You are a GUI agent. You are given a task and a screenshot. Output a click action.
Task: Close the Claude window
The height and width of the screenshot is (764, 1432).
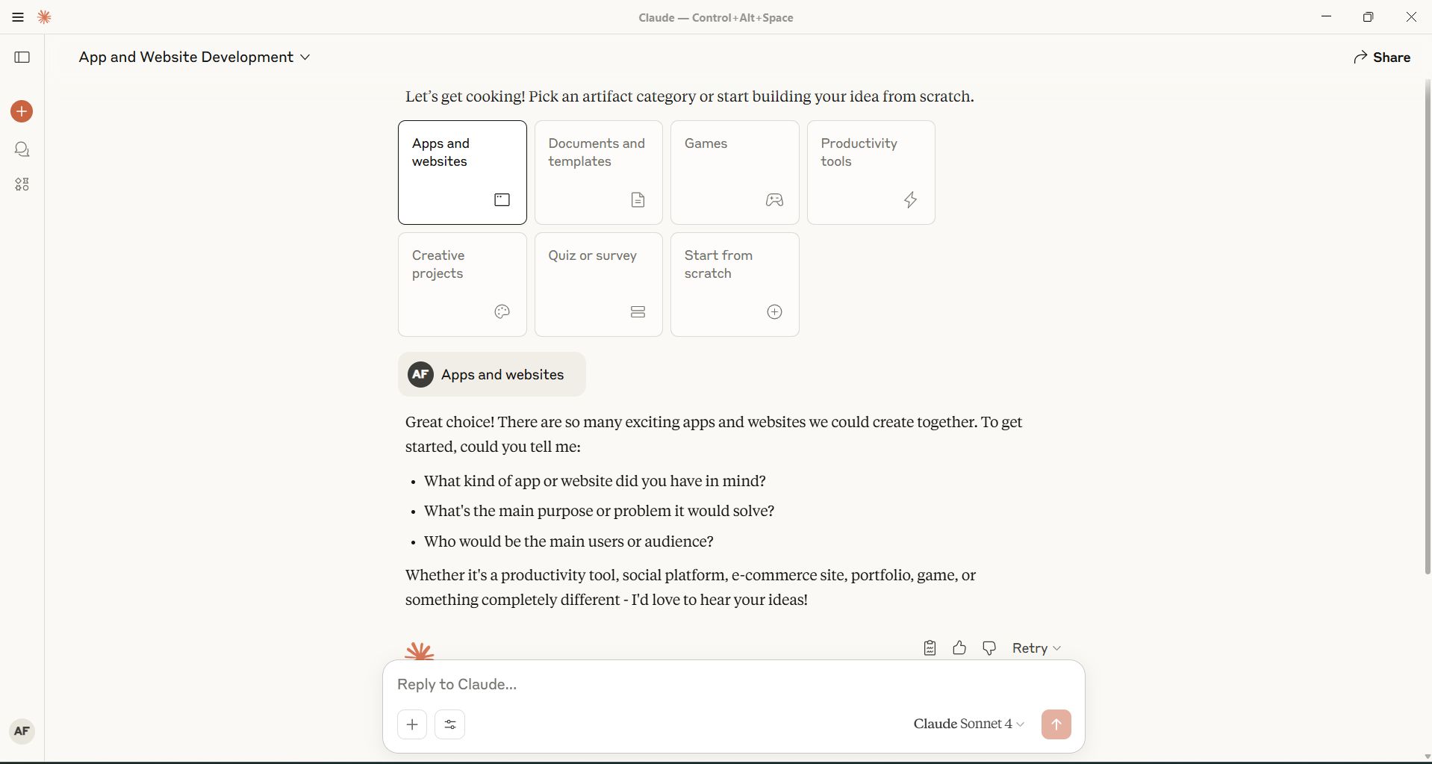tap(1411, 17)
